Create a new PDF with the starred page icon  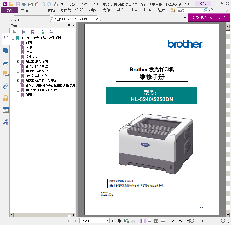click(37, 4)
